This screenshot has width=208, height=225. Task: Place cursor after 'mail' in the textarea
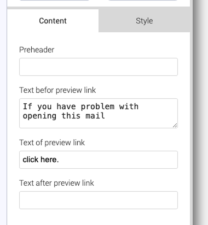coord(105,116)
